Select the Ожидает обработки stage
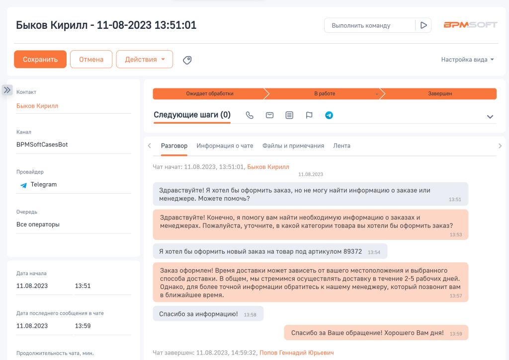Image resolution: width=509 pixels, height=360 pixels. click(210, 94)
